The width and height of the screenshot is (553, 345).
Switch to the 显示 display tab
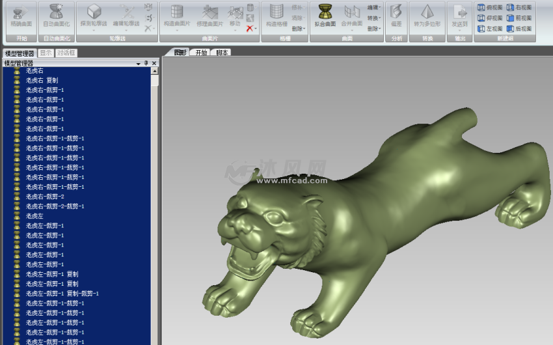point(46,53)
